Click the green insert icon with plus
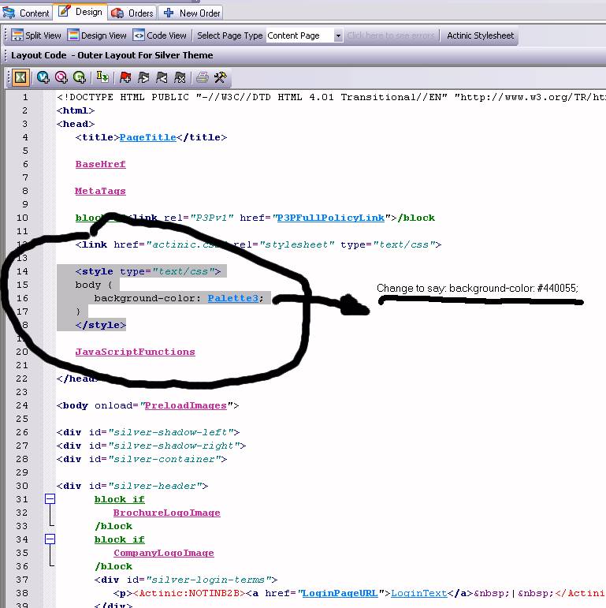606x608 pixels. coord(79,77)
